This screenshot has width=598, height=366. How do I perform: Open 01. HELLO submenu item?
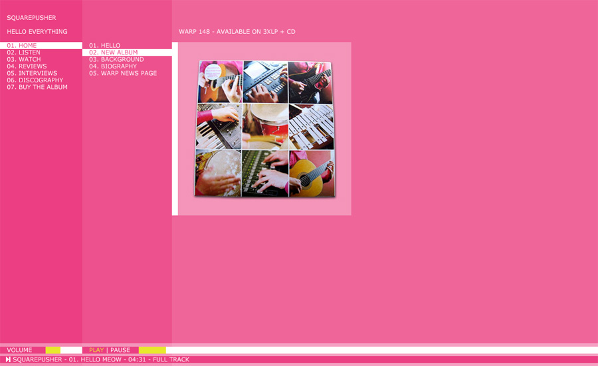click(x=104, y=45)
